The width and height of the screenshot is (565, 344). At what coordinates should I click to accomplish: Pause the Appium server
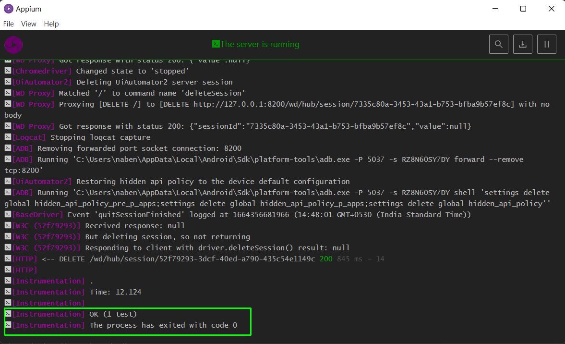pyautogui.click(x=547, y=44)
